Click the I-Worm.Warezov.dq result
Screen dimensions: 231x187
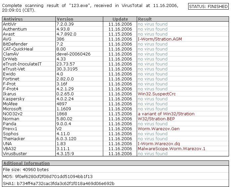coord(159,144)
